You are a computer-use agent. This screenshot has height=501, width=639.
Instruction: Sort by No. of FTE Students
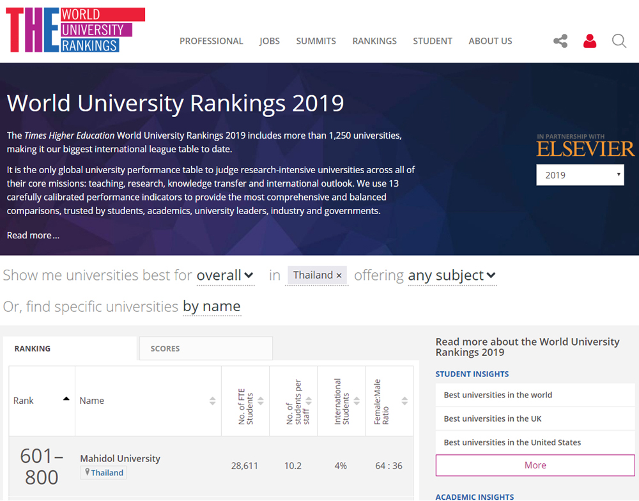[x=261, y=401]
